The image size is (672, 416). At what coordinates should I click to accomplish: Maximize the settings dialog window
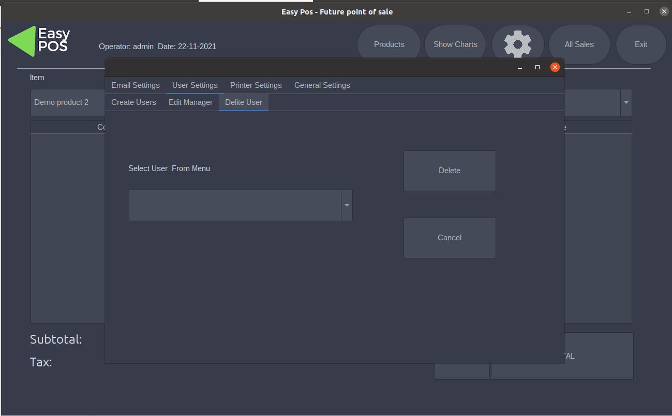click(537, 67)
